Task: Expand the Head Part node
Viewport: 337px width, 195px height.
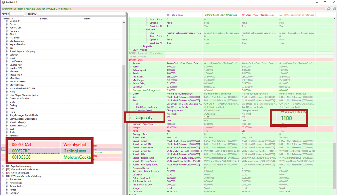Action: [7, 38]
